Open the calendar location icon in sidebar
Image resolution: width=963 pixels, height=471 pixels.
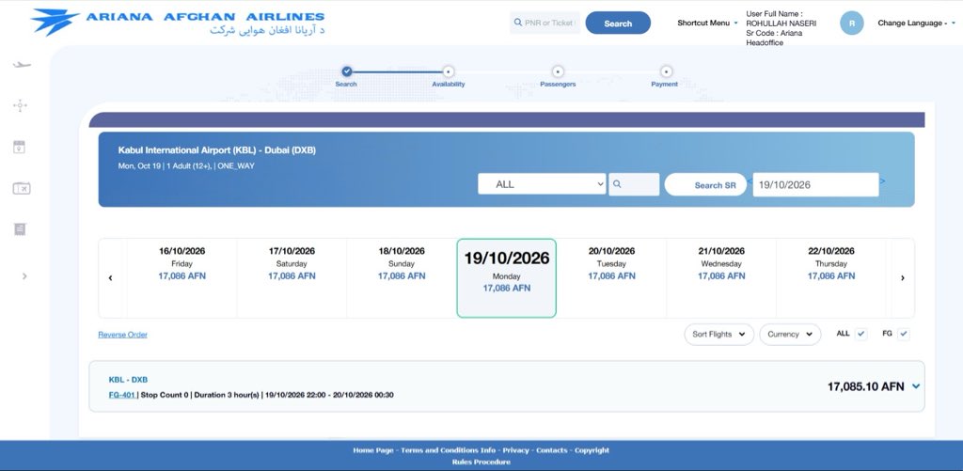coord(19,147)
